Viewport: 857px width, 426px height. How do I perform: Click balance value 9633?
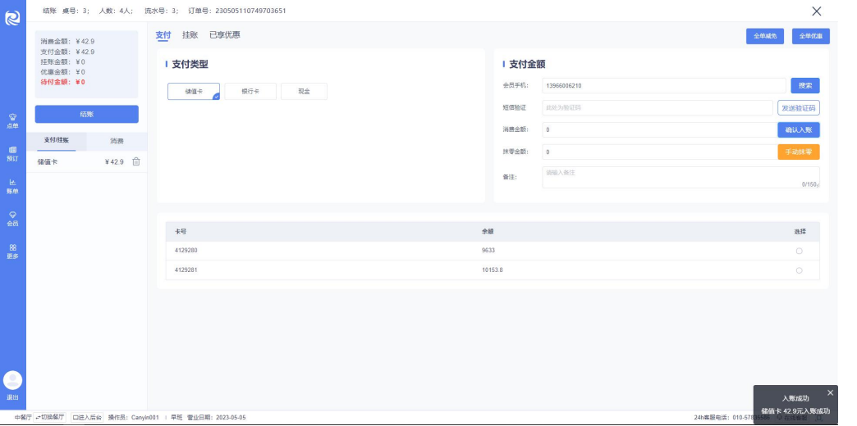click(x=488, y=251)
